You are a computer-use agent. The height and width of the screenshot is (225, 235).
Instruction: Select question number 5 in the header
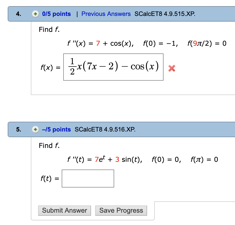click(18, 129)
